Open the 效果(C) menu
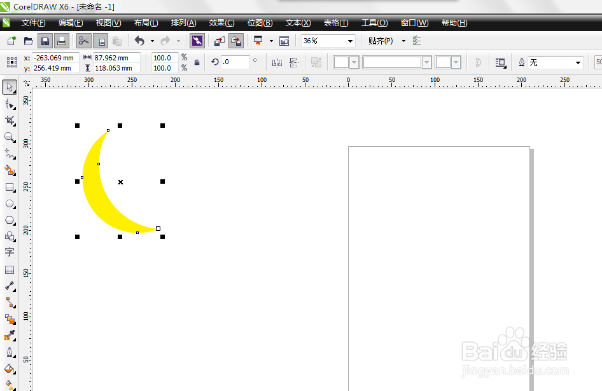The width and height of the screenshot is (602, 391). (x=221, y=23)
